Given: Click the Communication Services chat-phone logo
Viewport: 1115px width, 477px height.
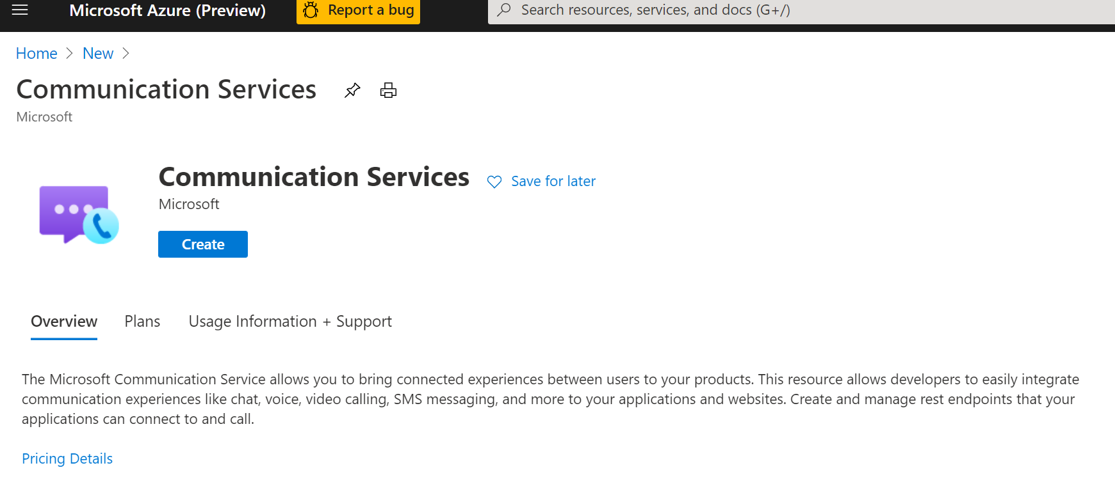Looking at the screenshot, I should (x=79, y=215).
